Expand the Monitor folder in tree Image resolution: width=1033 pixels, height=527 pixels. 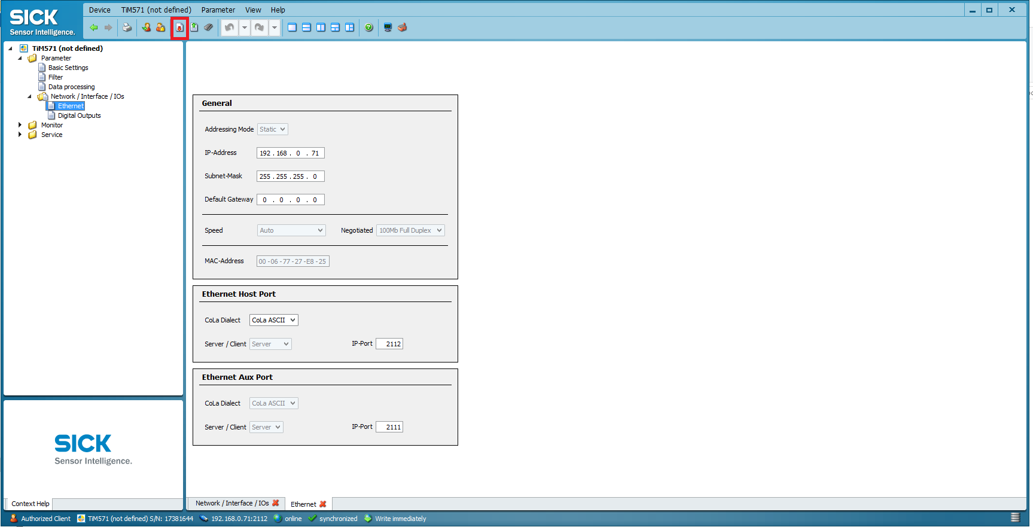[20, 125]
